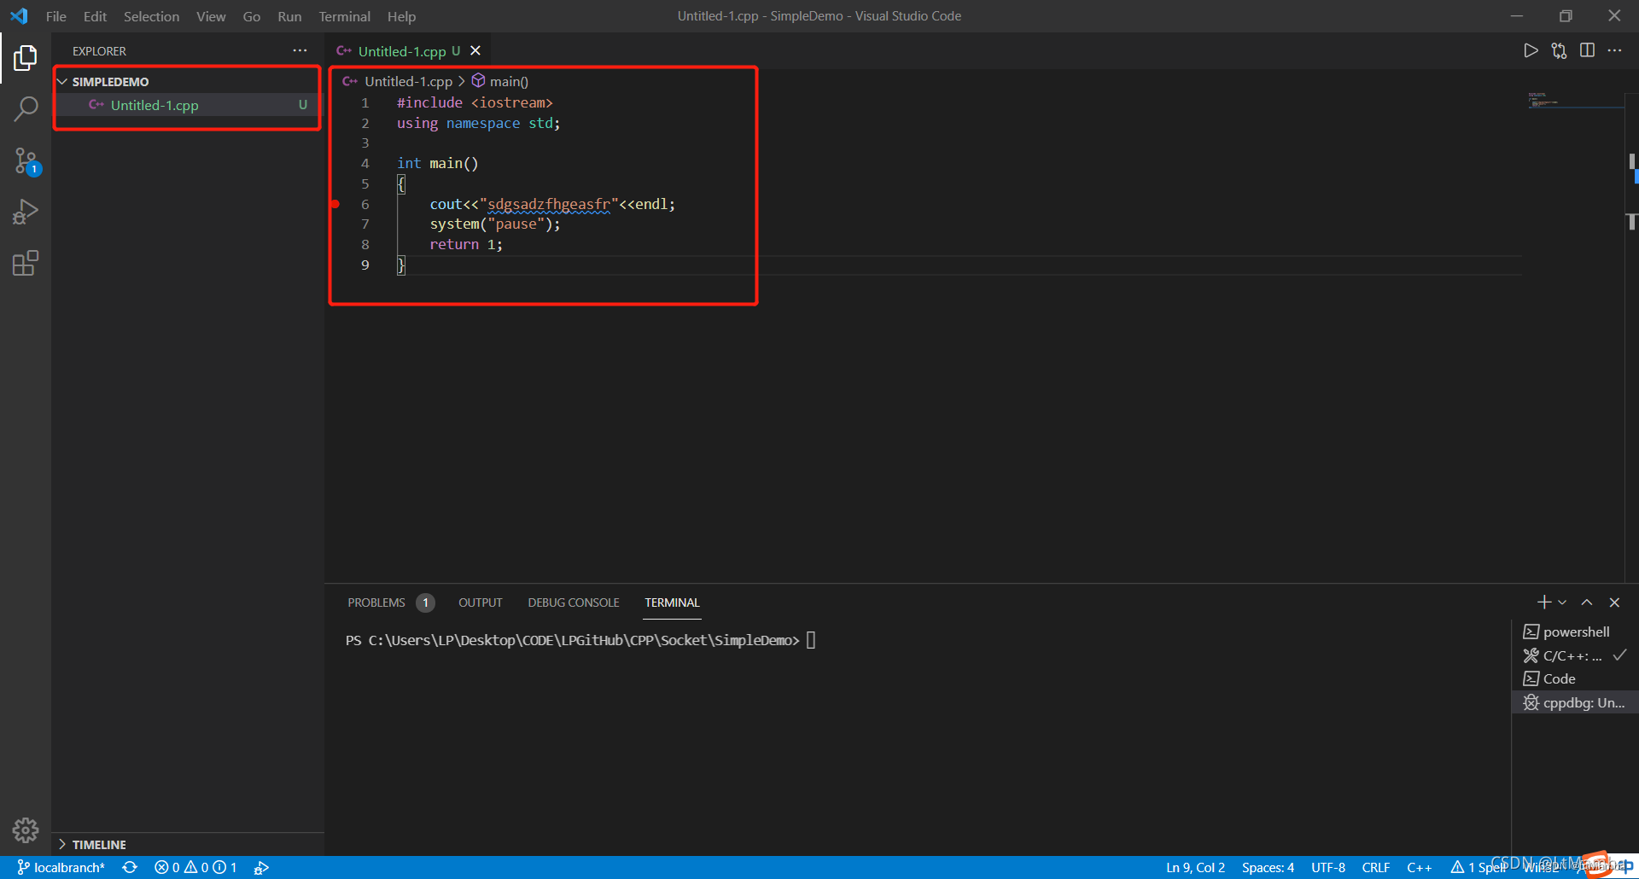Open Explorer Views and More Actions ellipsis
Screen dimensions: 1639x879
300,51
